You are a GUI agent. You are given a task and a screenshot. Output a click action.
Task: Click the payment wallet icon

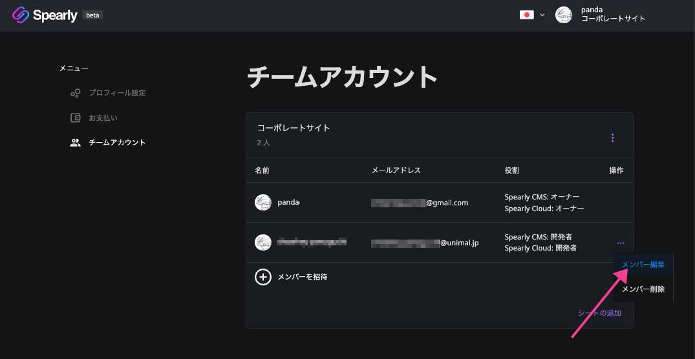(x=76, y=118)
